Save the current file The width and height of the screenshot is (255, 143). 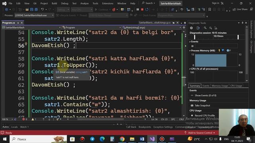coord(31,10)
